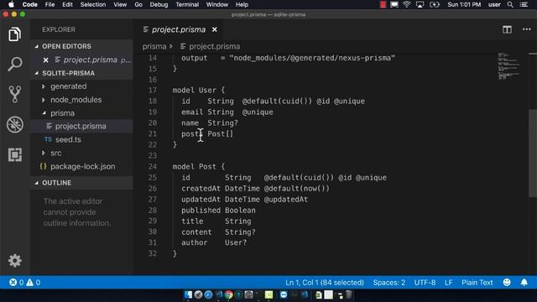
Task: Open the Debug menu
Action: [159, 4]
